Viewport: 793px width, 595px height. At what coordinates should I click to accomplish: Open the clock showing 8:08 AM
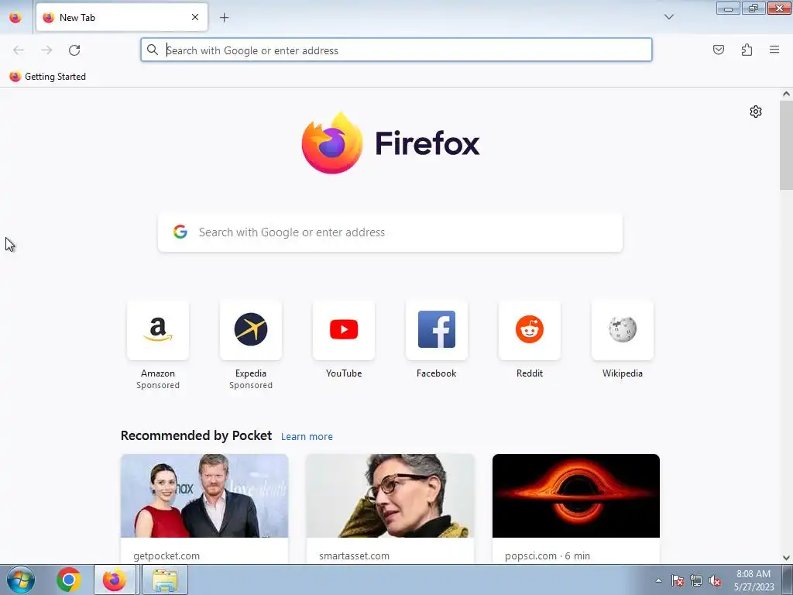tap(754, 580)
